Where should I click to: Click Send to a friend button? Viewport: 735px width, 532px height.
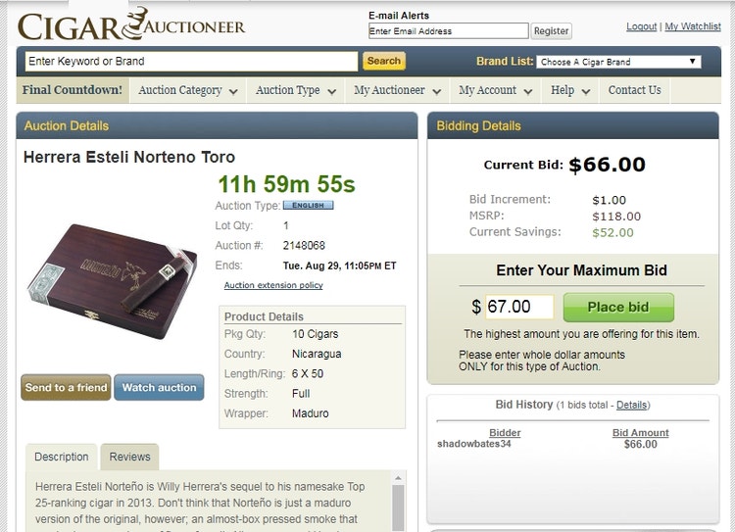pyautogui.click(x=66, y=388)
